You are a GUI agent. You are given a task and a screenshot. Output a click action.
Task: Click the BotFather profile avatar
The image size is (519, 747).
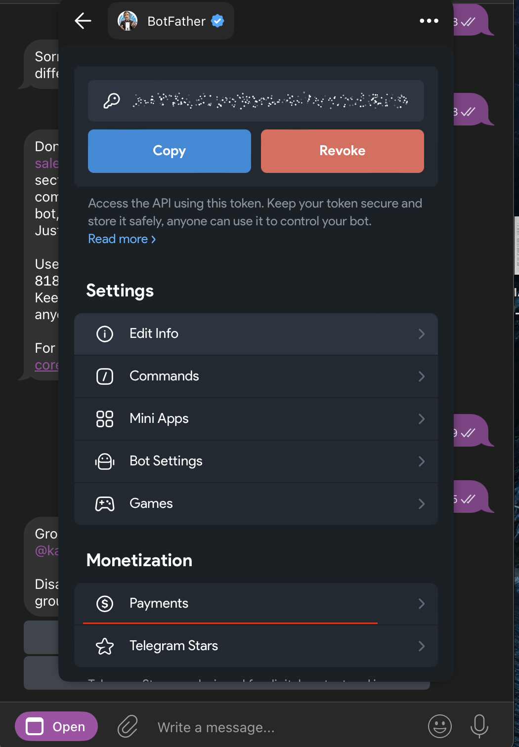(x=128, y=21)
